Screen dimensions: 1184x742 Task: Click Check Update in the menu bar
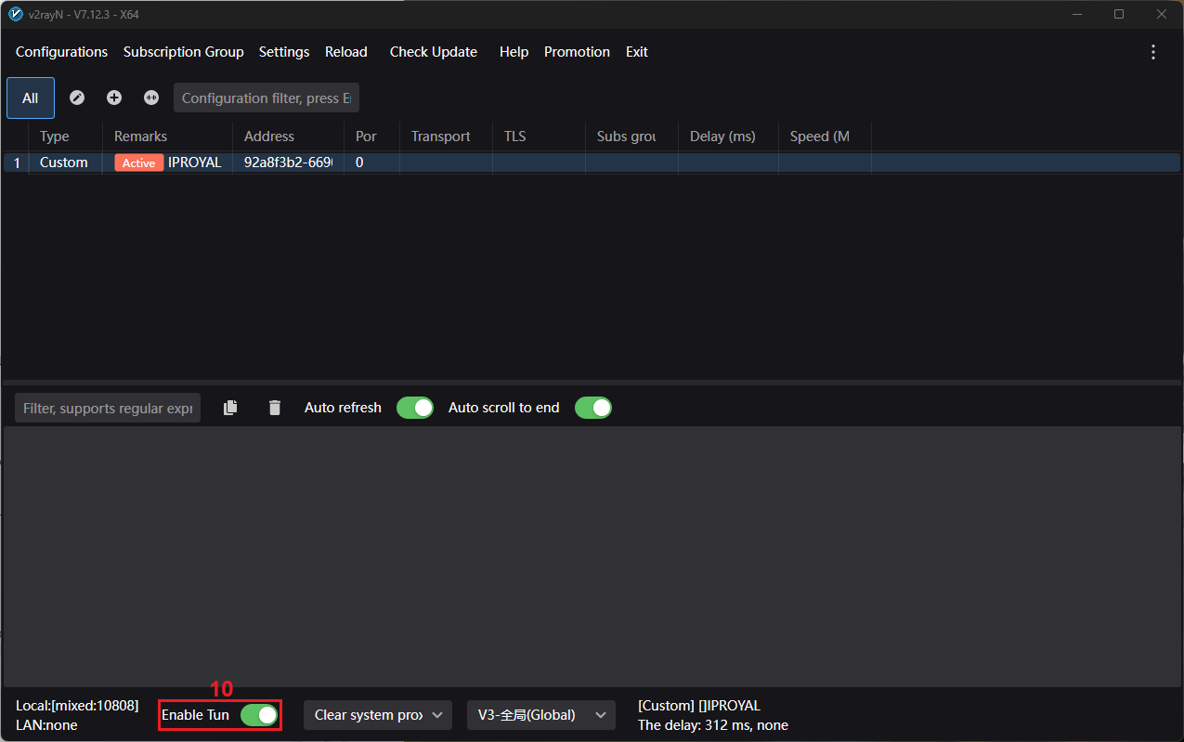pyautogui.click(x=433, y=52)
